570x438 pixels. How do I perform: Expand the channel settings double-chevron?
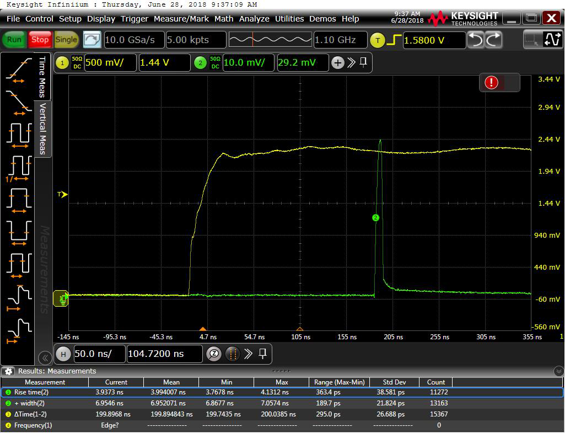pyautogui.click(x=351, y=63)
